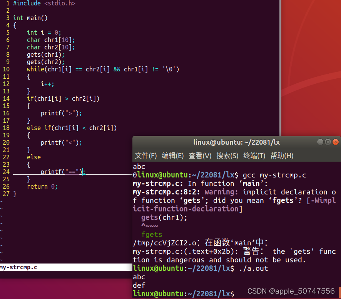Open the 文件(F) menu in terminal
Screen dimensions: 341x299
click(x=146, y=155)
